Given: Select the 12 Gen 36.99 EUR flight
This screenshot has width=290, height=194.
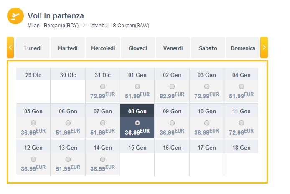Looking at the screenshot, I should coord(33,159).
